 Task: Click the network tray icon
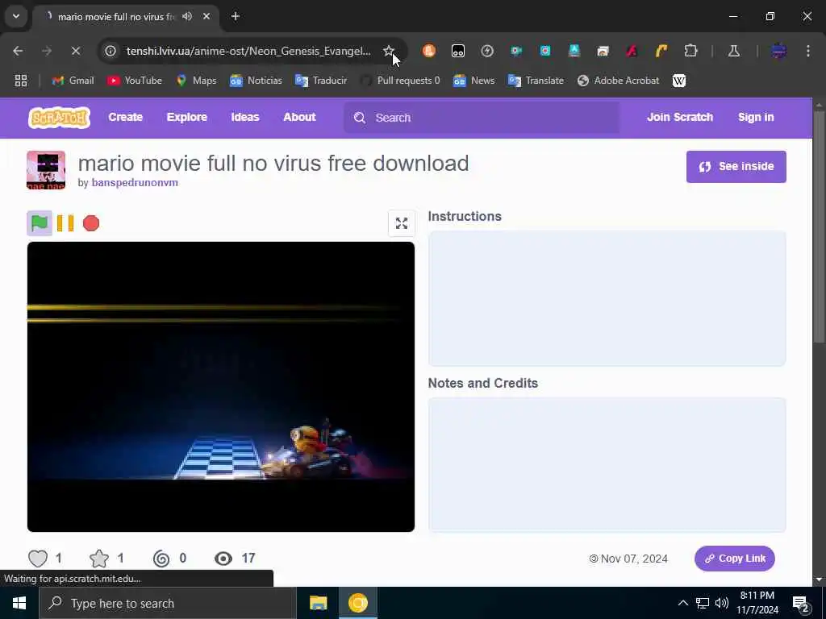tap(703, 603)
